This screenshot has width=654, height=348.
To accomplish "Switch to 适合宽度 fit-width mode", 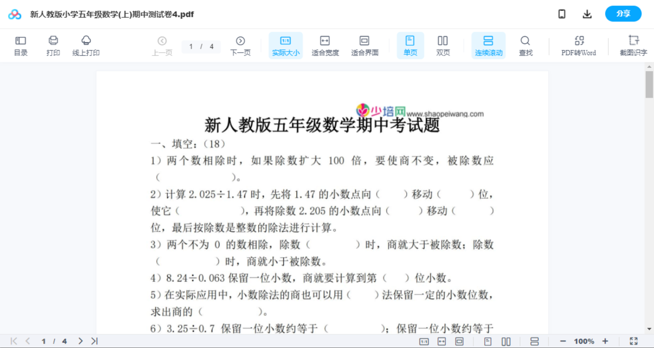I will click(325, 45).
